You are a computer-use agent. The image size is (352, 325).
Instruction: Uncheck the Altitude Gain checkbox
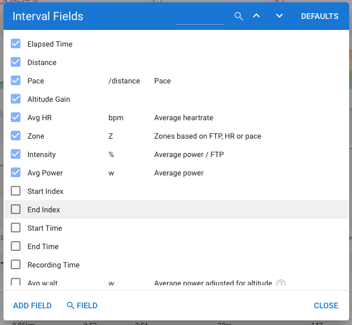pyautogui.click(x=16, y=99)
